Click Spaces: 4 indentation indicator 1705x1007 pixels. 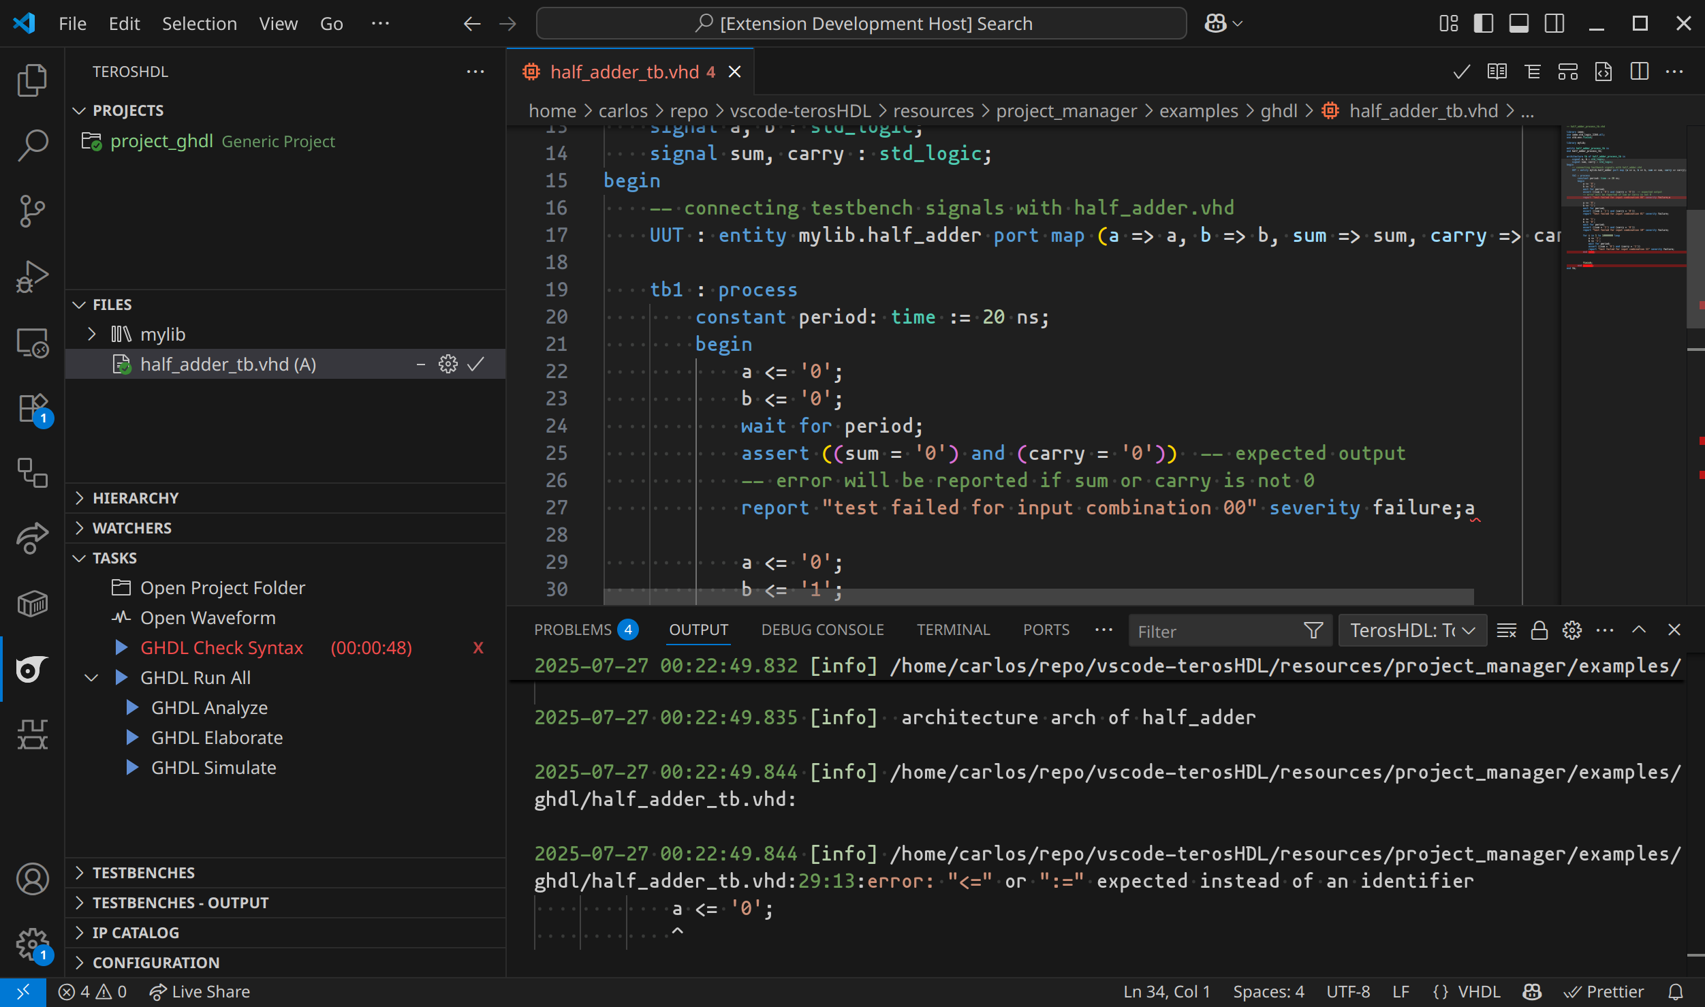(1268, 992)
